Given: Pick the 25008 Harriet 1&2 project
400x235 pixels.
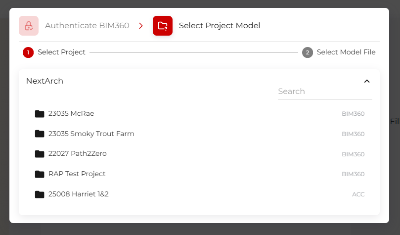Looking at the screenshot, I should pyautogui.click(x=79, y=194).
